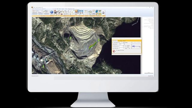Toggle the second checkbox on dialog's top row
Screen dimensions: 192x108
coord(121,42)
